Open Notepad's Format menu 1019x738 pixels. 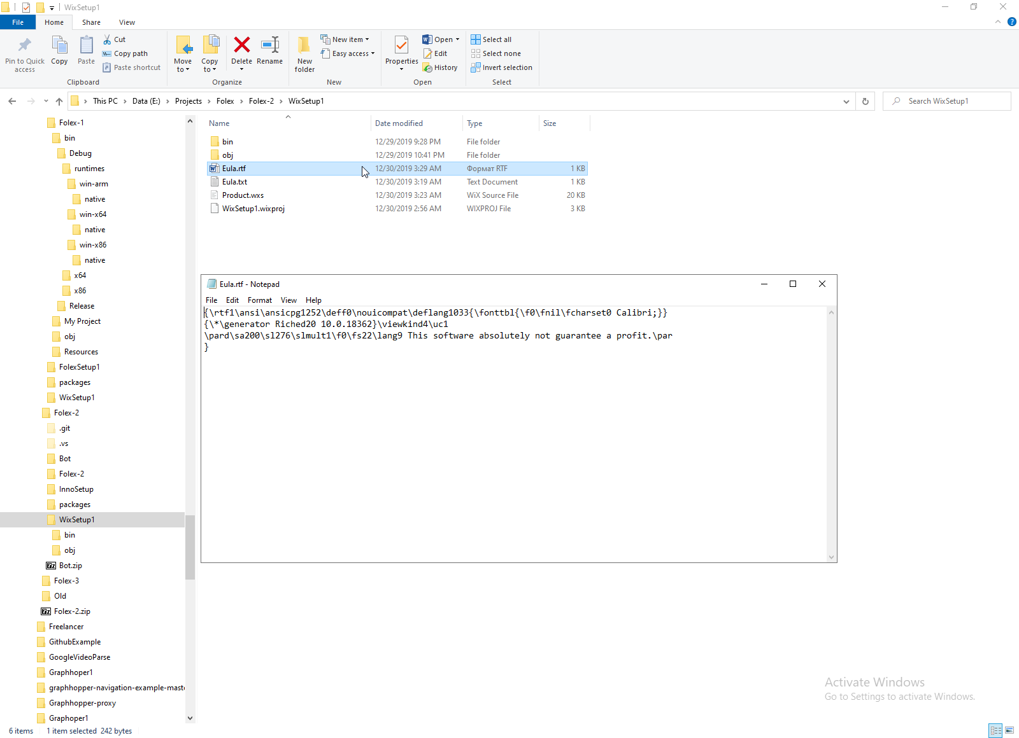[x=260, y=300]
